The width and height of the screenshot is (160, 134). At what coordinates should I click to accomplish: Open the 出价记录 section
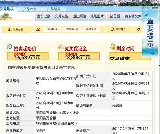click(x=44, y=16)
